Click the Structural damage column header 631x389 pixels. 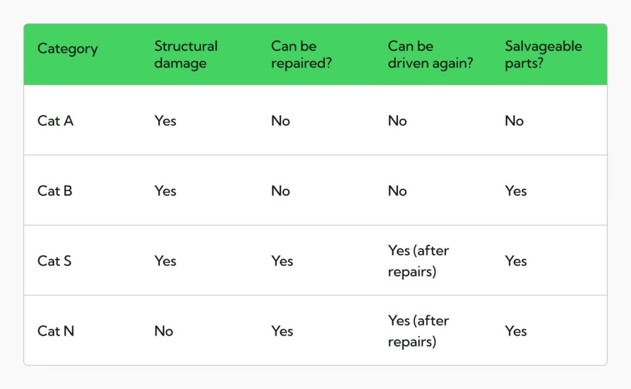(185, 54)
